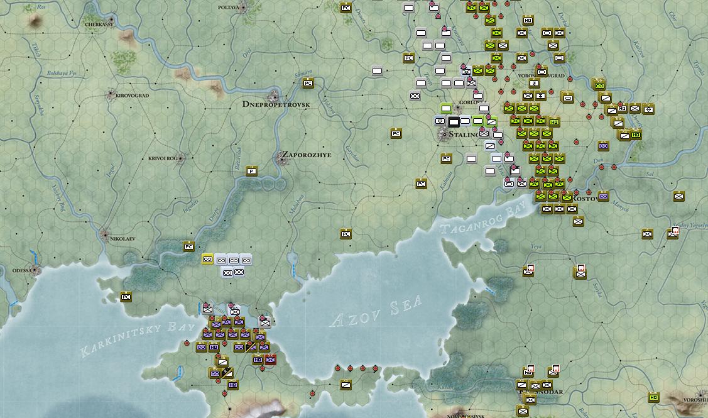Click the grey infantry unit on the Chongar crossing

[x=265, y=322]
